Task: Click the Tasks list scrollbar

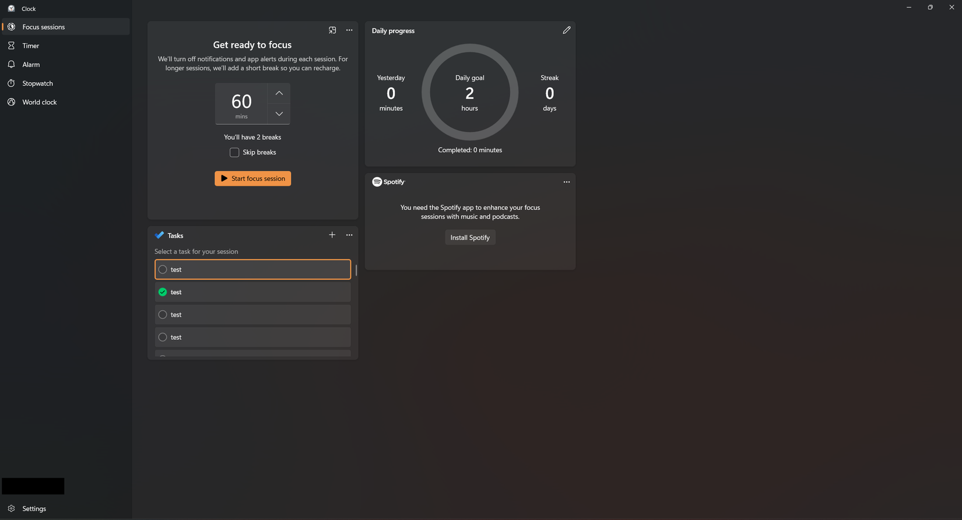Action: tap(356, 272)
